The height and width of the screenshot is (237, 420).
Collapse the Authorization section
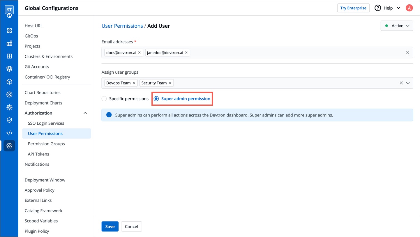85,113
